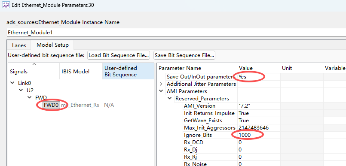This screenshot has height=166, width=346.
Task: Sort by Signals column header
Action: (34, 71)
